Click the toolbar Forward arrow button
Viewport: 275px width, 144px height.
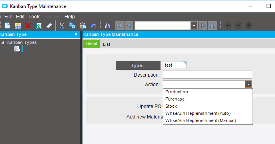[x=238, y=26]
